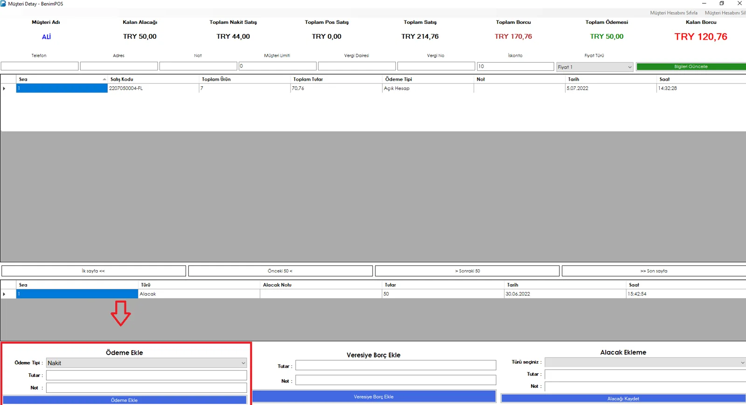The width and height of the screenshot is (746, 405).
Task: Click the Alacağı Kaydet button
Action: point(623,398)
